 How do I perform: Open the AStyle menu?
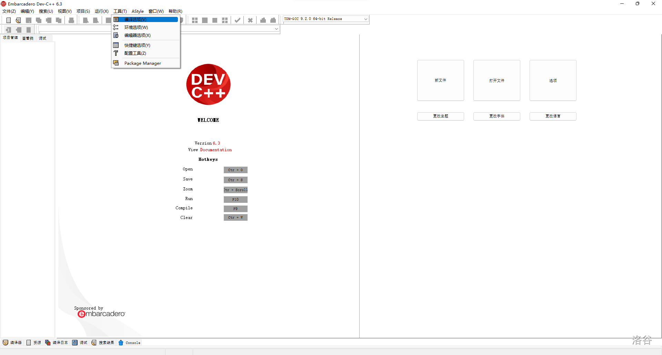(x=138, y=11)
